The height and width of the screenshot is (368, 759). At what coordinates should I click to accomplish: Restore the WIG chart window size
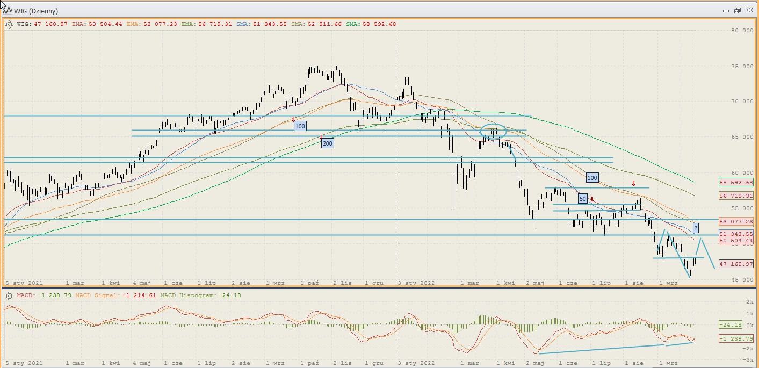coord(737,11)
